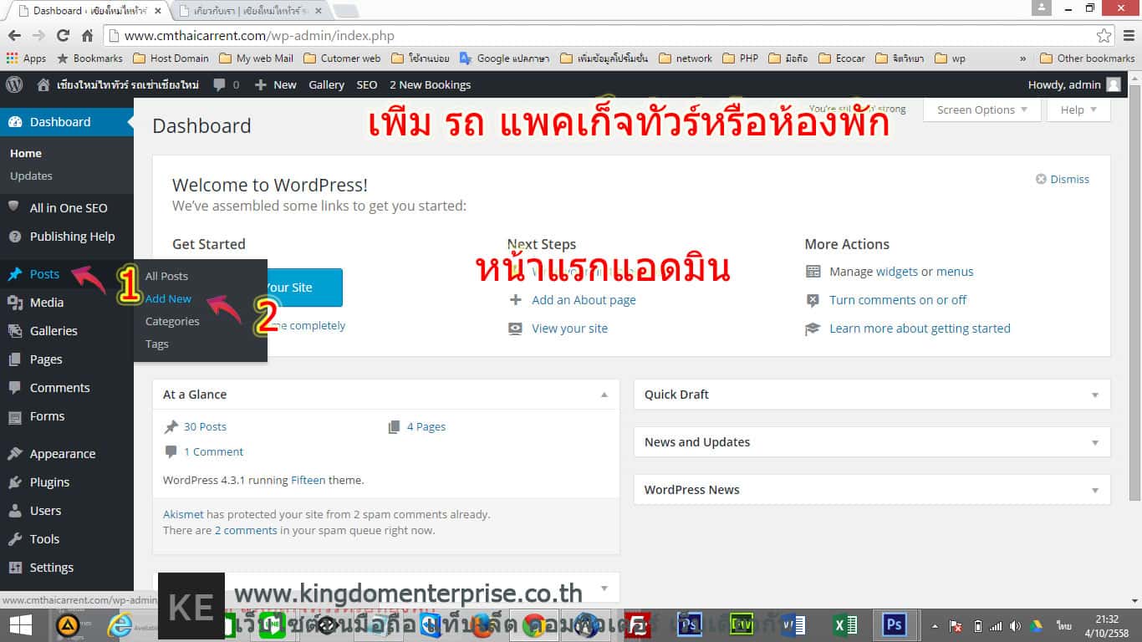Viewport: 1142px width, 642px height.
Task: Choose Categories from the Posts submenu
Action: coord(172,321)
